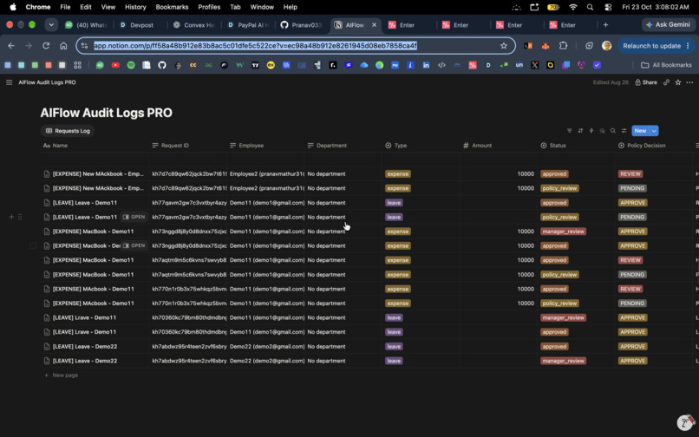Open the Type column header menu
The height and width of the screenshot is (437, 699).
395,146
